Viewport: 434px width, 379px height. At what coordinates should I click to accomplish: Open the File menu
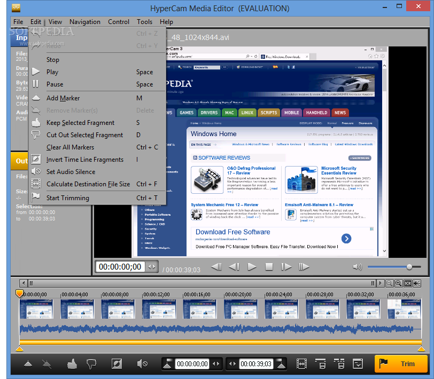[x=18, y=22]
